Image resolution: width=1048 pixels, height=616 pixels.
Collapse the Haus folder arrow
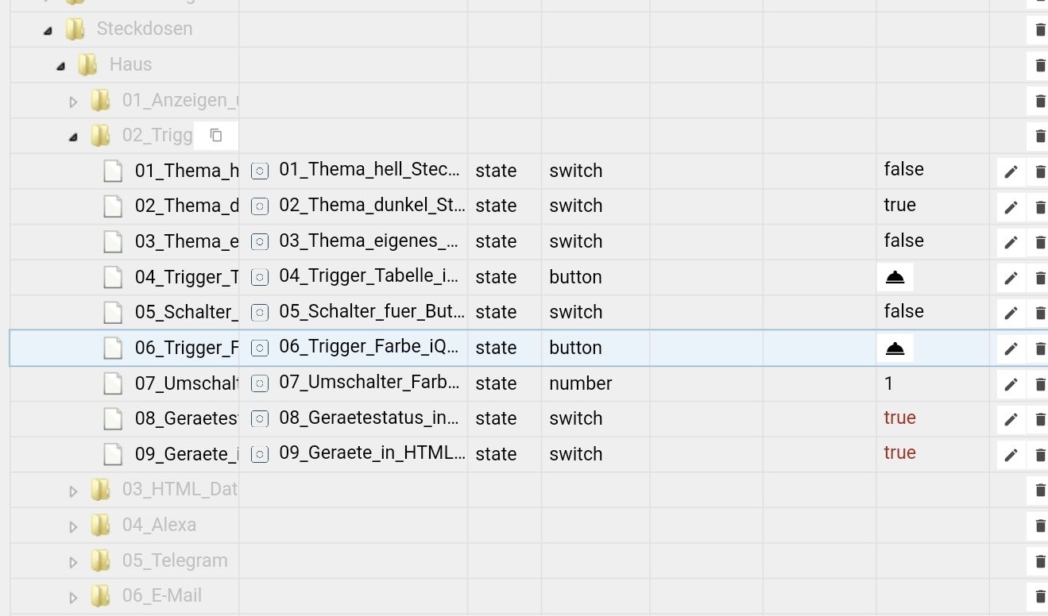[x=61, y=66]
